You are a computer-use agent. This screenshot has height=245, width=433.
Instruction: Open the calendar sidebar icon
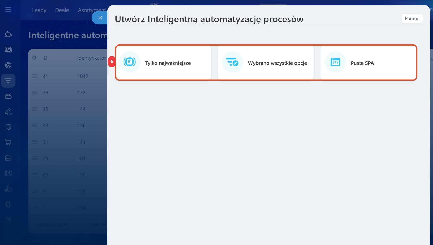(8, 173)
